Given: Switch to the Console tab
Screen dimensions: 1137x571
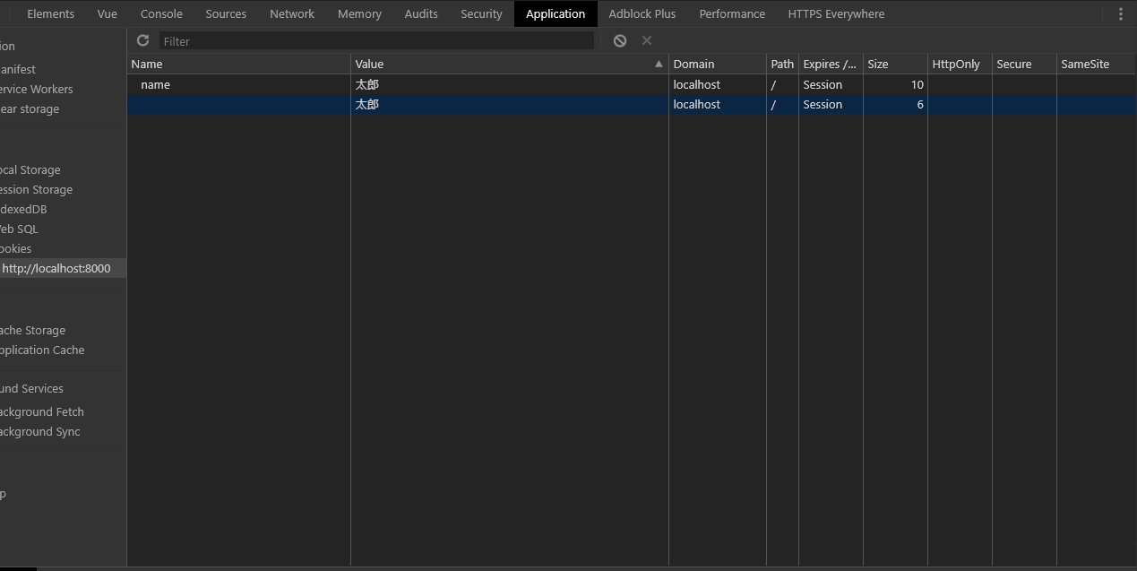Looking at the screenshot, I should 161,13.
